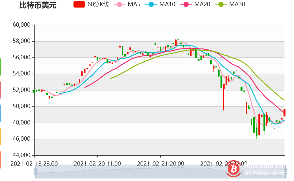Click the 比特币美元 chart title
294x181 pixels.
click(33, 5)
